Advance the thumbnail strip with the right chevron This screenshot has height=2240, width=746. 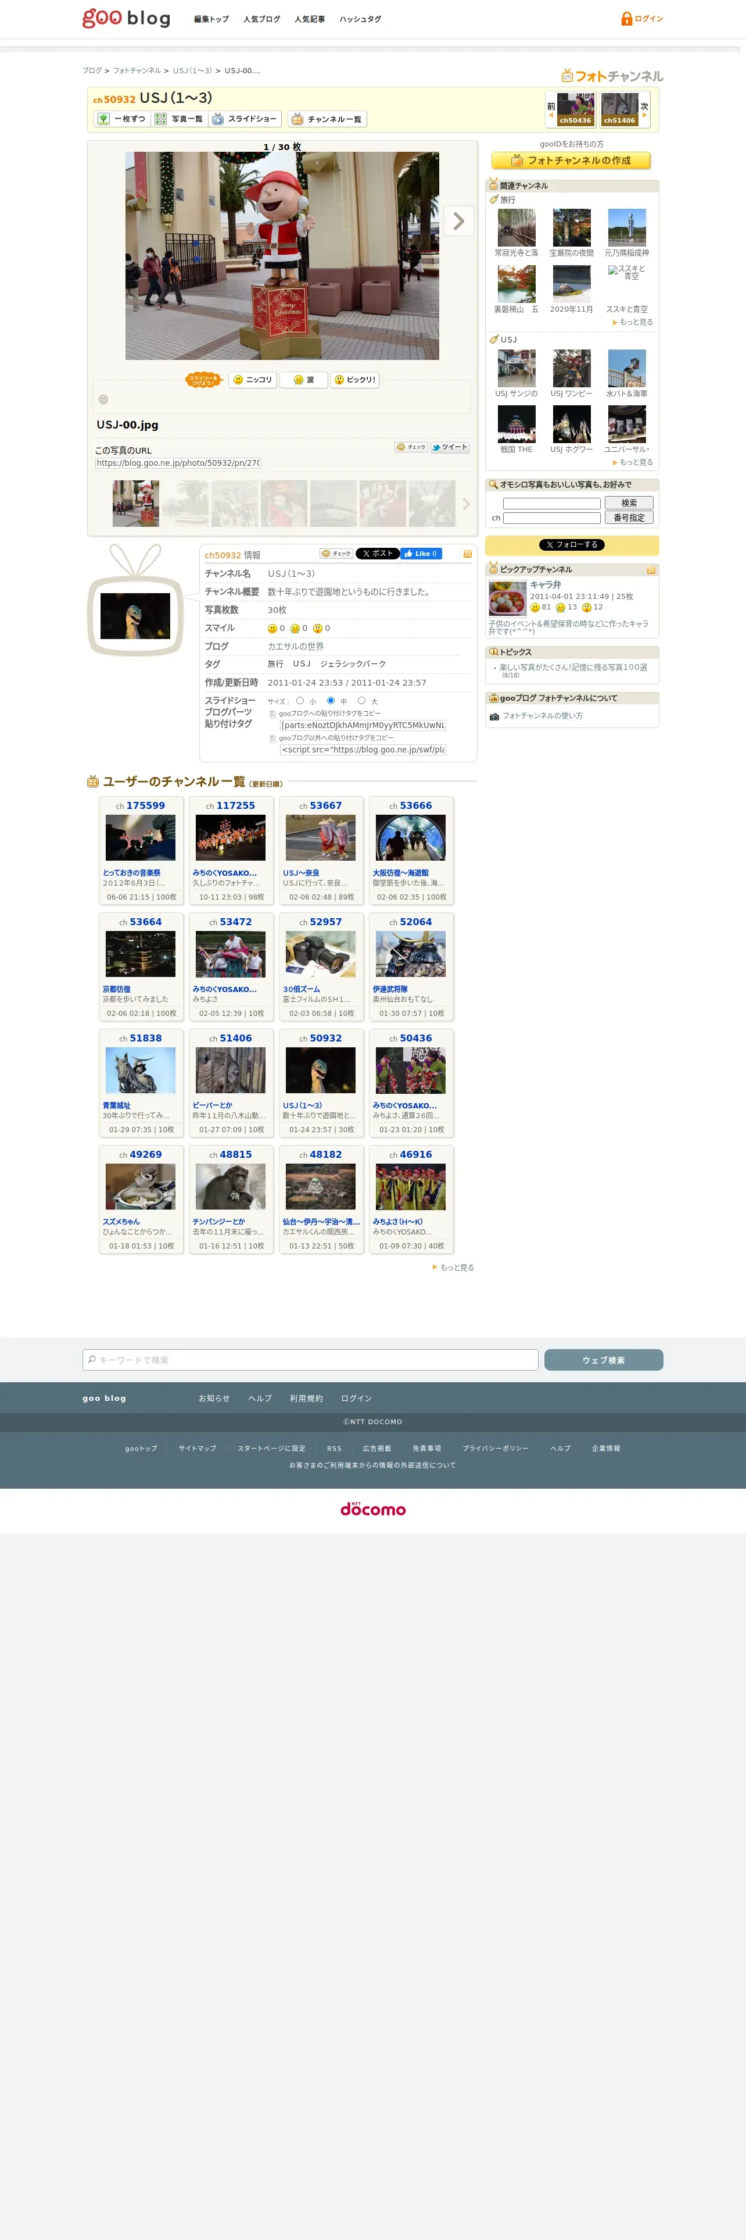click(x=465, y=504)
